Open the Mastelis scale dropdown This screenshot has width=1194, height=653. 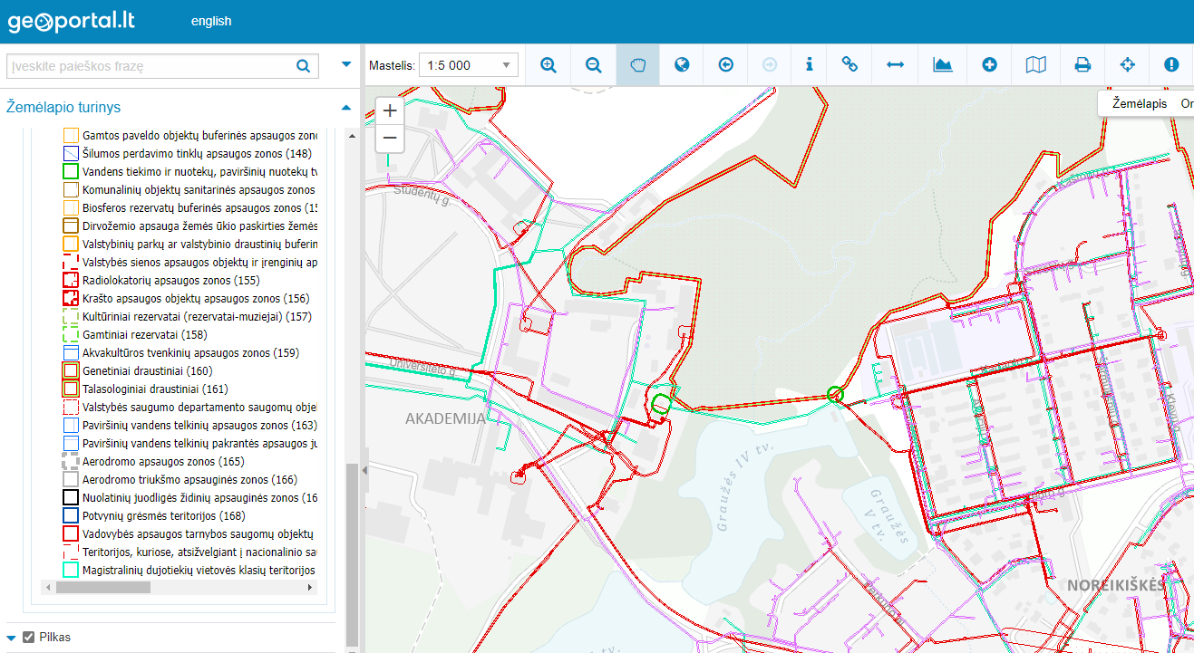470,65
